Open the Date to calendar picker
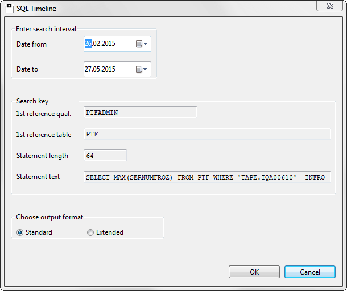The height and width of the screenshot is (291, 347). pos(142,69)
